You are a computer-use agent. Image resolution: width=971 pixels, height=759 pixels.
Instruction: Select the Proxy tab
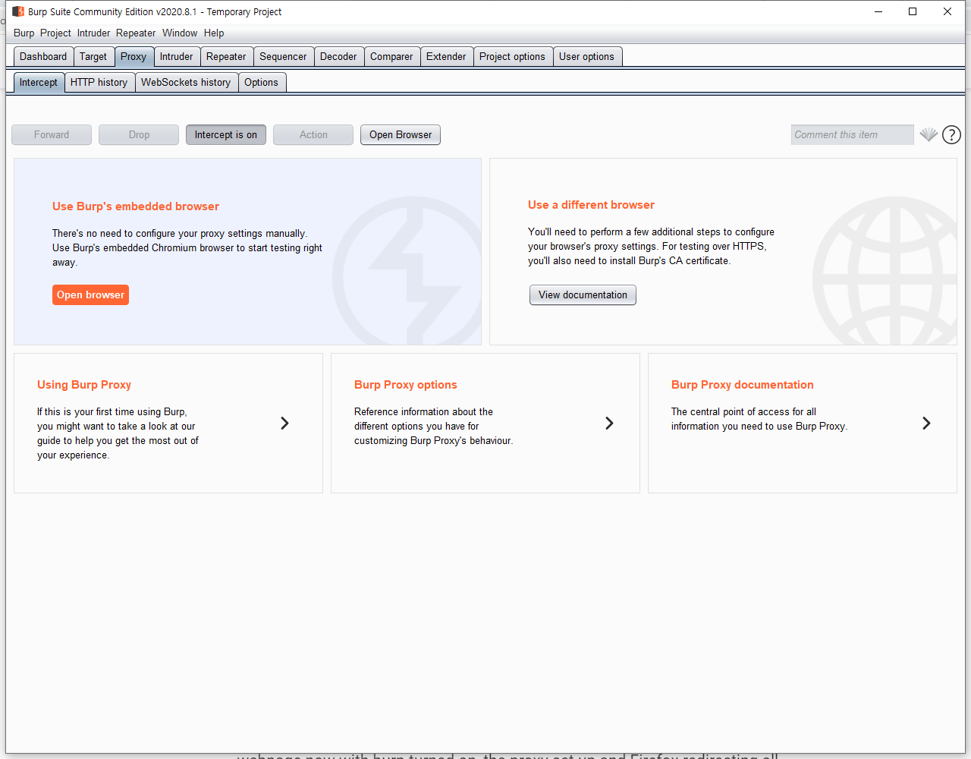click(134, 56)
